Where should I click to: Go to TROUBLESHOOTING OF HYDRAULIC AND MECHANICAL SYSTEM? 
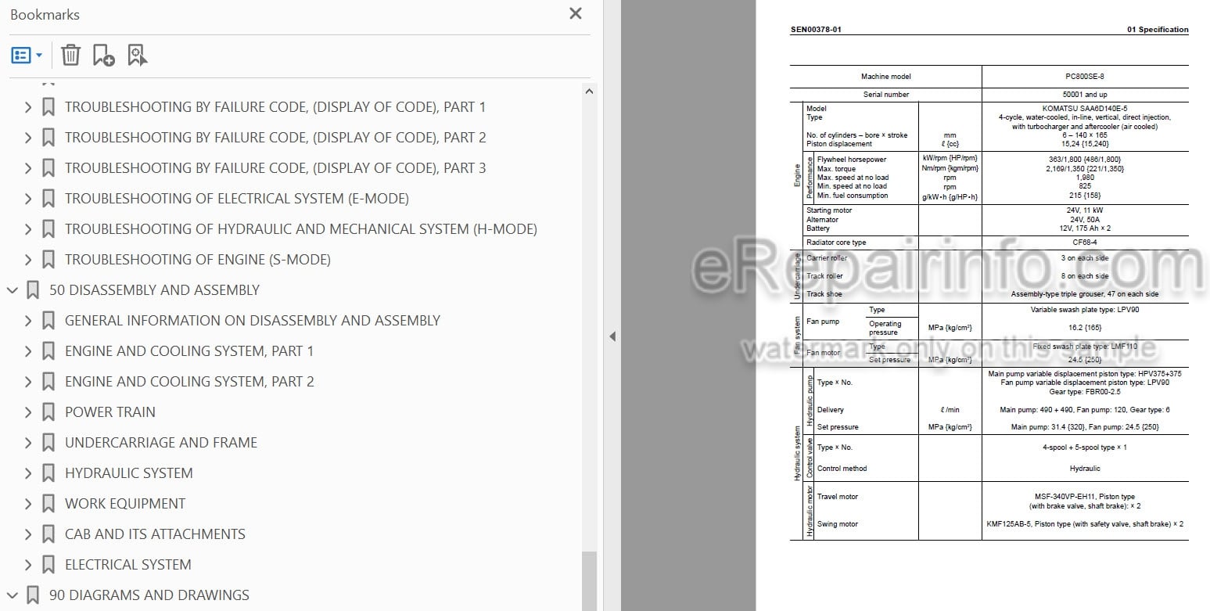click(x=301, y=229)
